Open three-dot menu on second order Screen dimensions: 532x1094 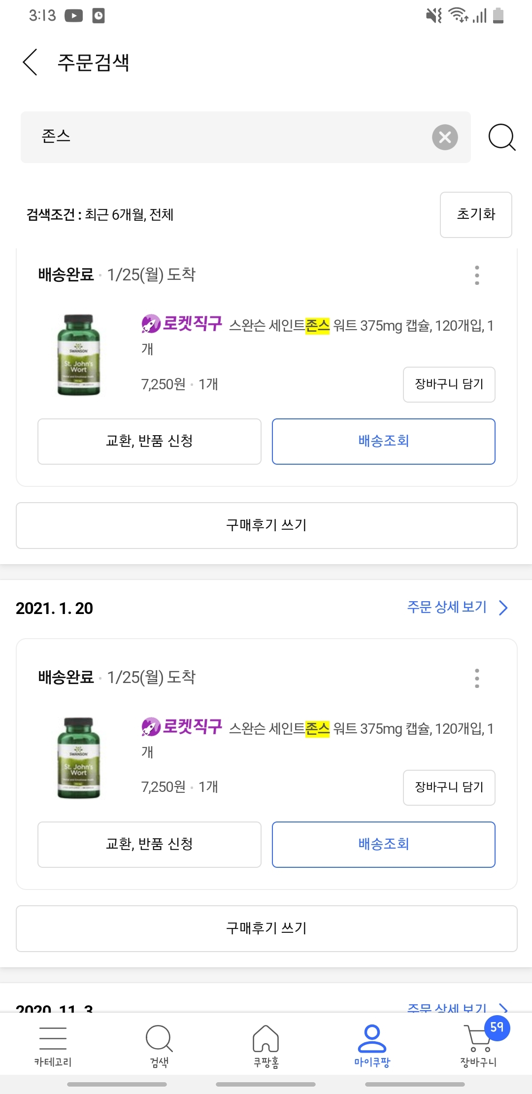click(477, 678)
